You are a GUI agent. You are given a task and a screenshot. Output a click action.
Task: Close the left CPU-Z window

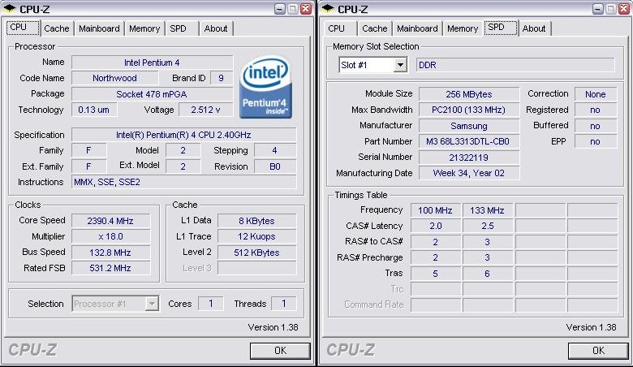[x=307, y=9]
